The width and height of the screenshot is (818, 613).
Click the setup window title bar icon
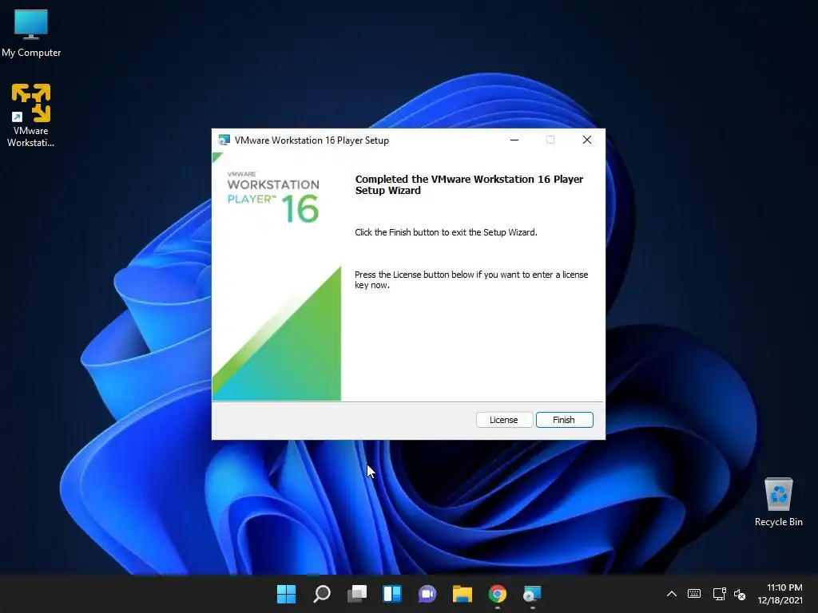(224, 140)
